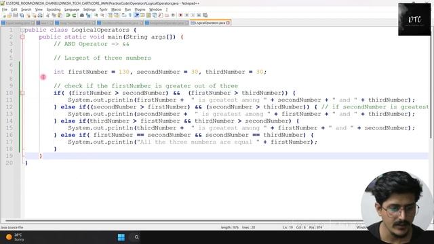Click 'Java source file' in the status bar

[x=12, y=228]
